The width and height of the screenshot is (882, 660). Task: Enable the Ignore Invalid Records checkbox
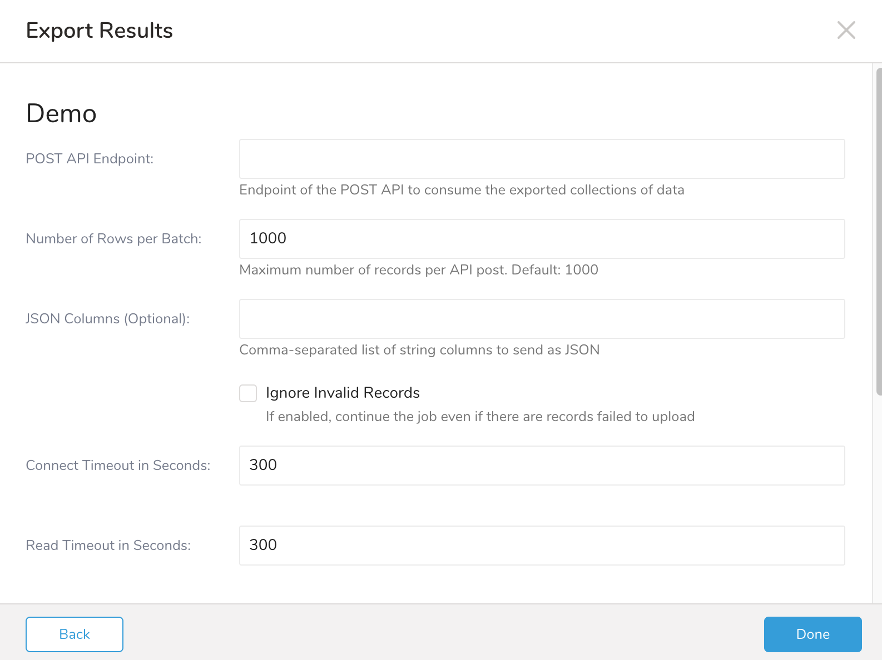[x=248, y=393]
